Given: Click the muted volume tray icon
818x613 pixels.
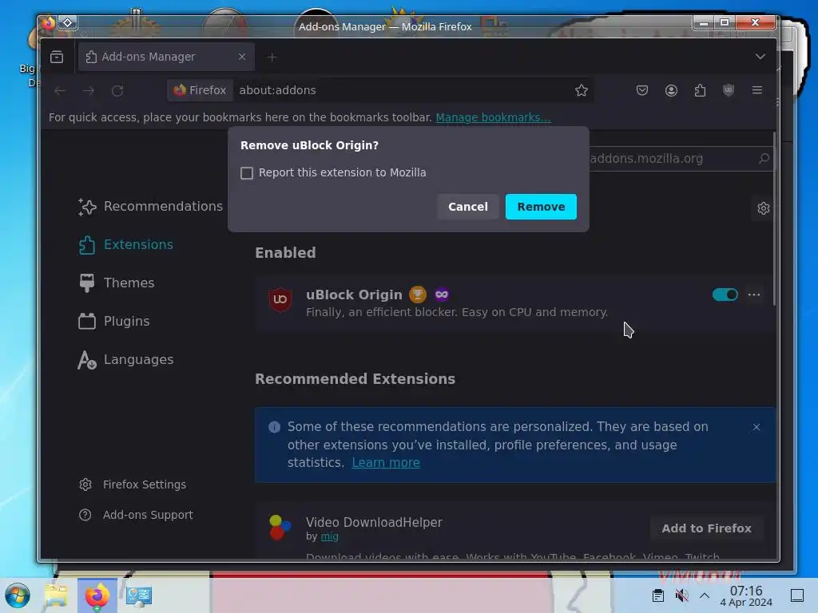Looking at the screenshot, I should coord(681,595).
